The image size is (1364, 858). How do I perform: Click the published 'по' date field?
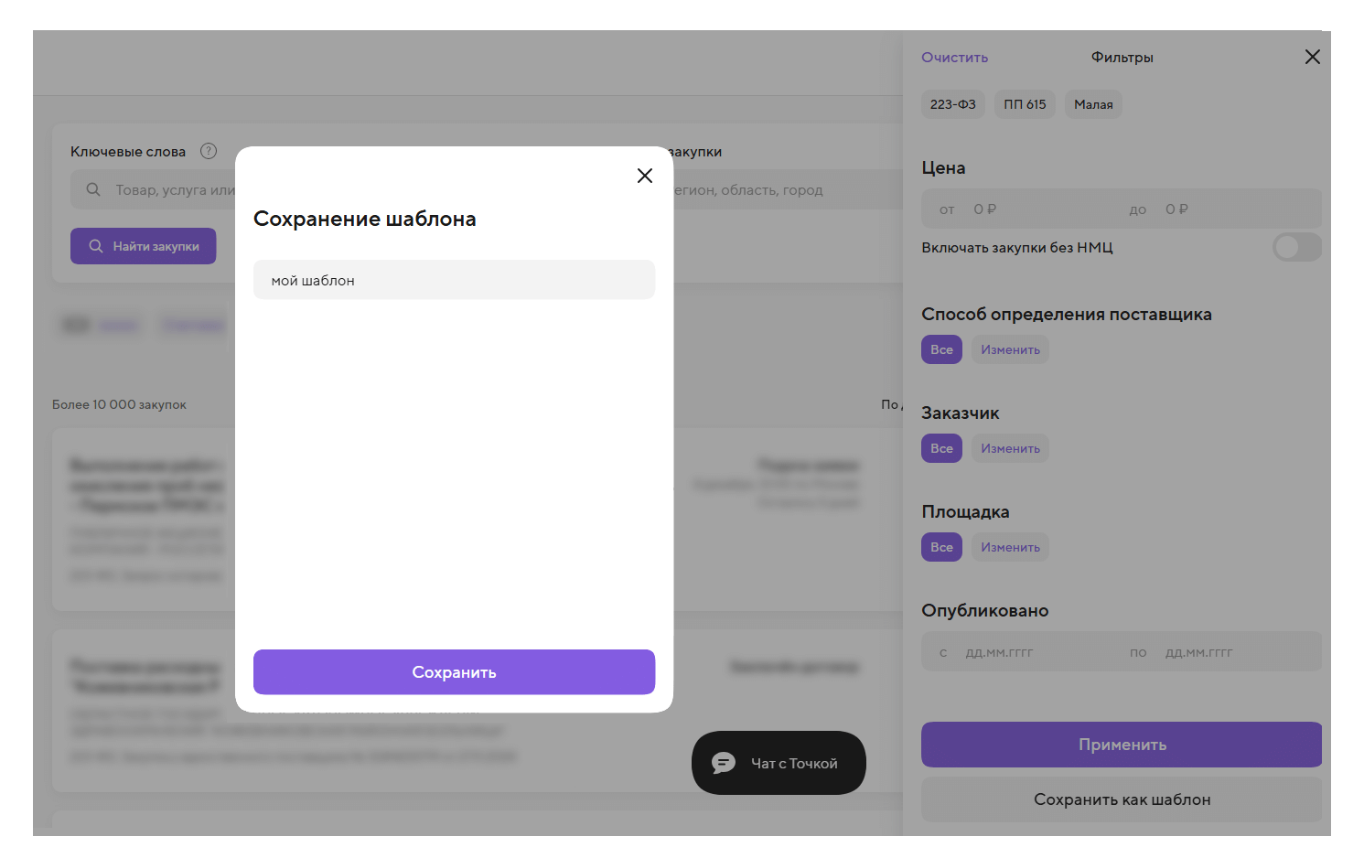click(x=1226, y=652)
